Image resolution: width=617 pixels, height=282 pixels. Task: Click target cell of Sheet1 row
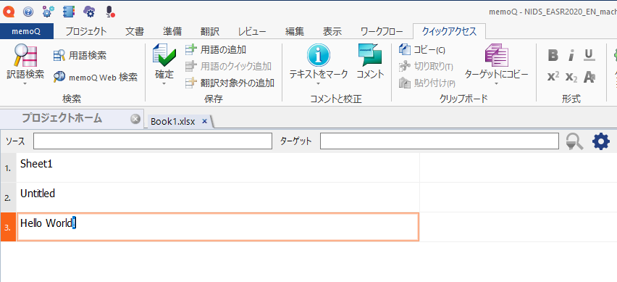pos(519,167)
